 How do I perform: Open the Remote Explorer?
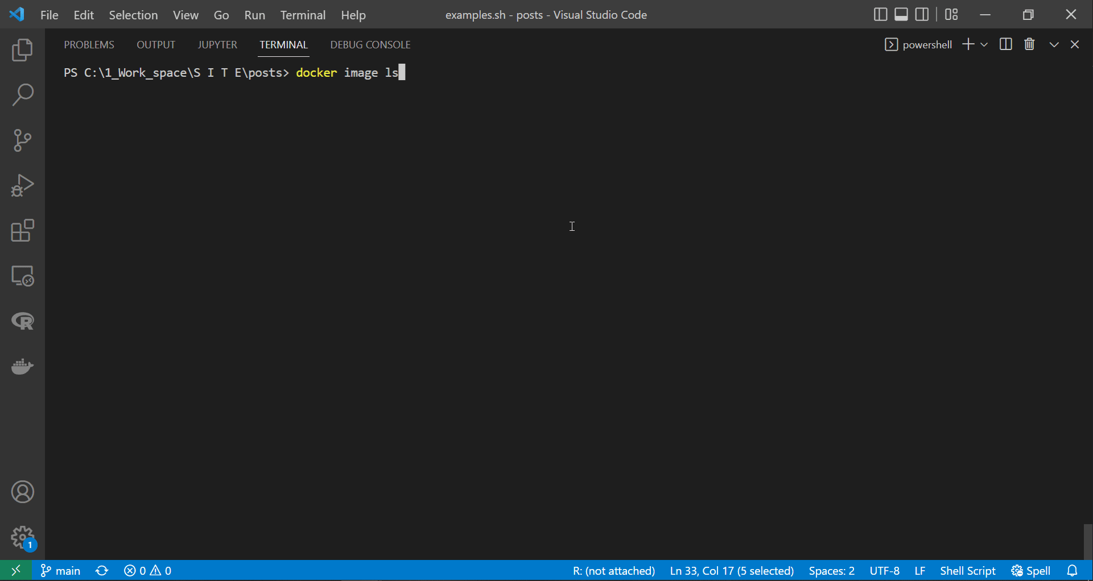tap(22, 276)
